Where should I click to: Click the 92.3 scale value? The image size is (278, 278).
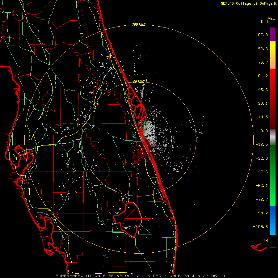(x=263, y=48)
